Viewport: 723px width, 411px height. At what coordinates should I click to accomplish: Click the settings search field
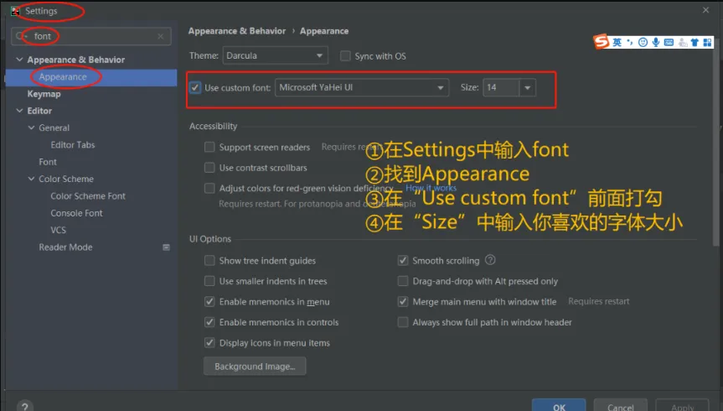click(91, 36)
